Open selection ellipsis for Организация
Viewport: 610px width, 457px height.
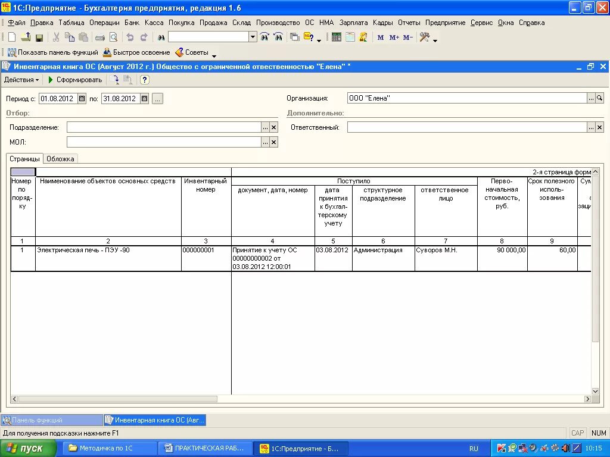coord(591,98)
